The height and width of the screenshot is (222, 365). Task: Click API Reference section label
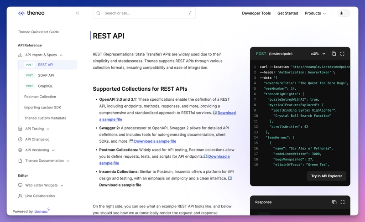tap(30, 45)
